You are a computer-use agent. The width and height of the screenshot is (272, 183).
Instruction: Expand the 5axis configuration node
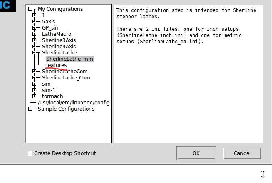pyautogui.click(x=35, y=22)
